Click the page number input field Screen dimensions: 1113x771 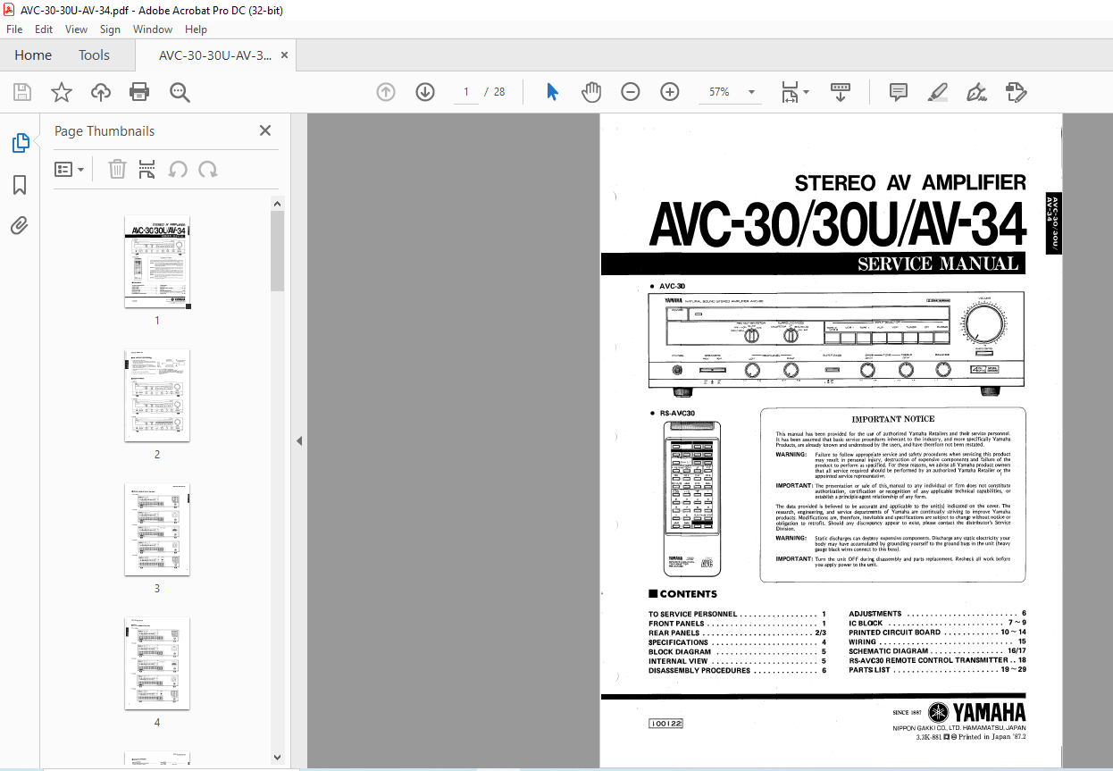coord(465,92)
